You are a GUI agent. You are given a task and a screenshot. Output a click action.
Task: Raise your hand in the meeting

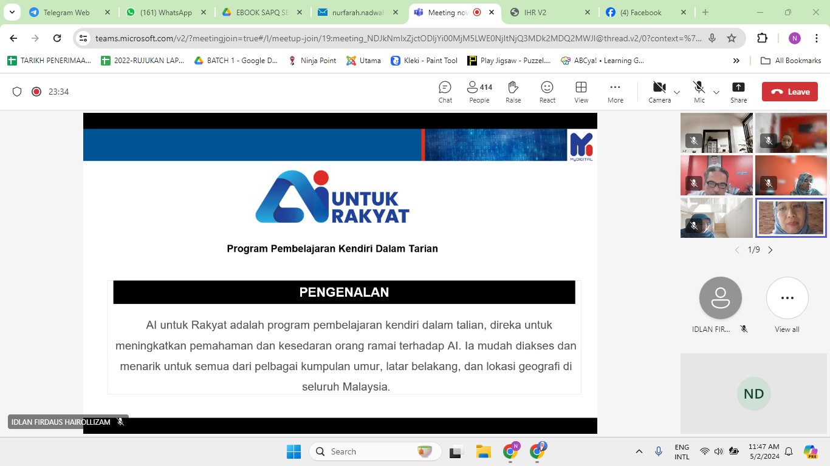point(513,92)
